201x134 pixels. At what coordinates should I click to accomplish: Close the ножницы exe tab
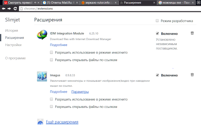click(193, 3)
